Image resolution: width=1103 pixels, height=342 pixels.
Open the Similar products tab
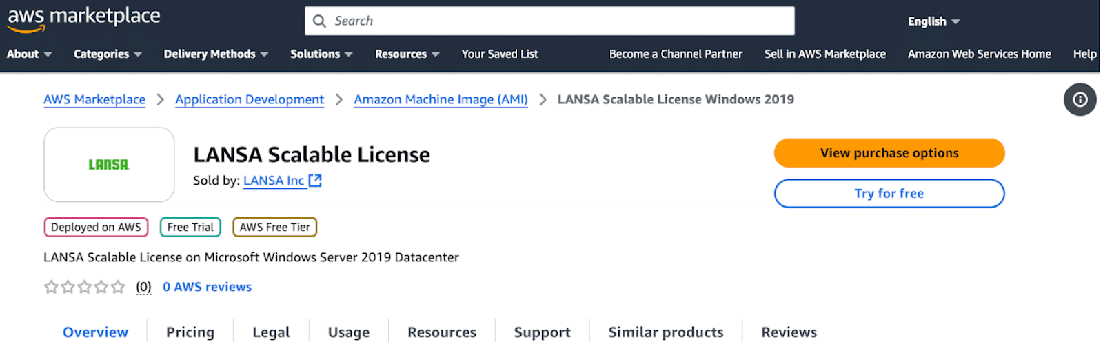point(666,332)
